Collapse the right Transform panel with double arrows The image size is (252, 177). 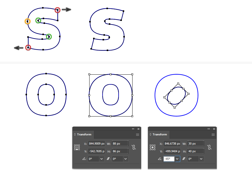209,129
